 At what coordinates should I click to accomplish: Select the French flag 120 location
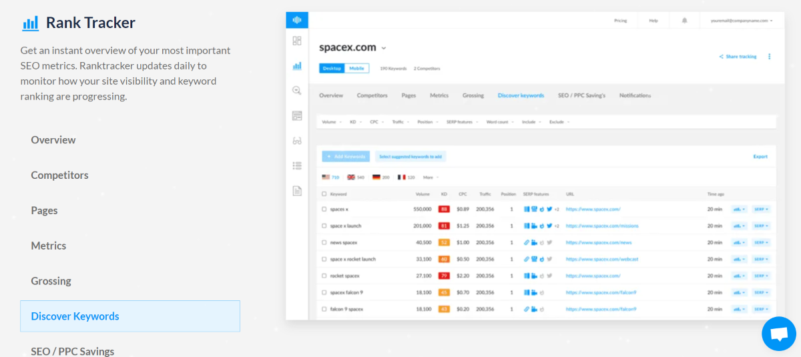(x=407, y=177)
